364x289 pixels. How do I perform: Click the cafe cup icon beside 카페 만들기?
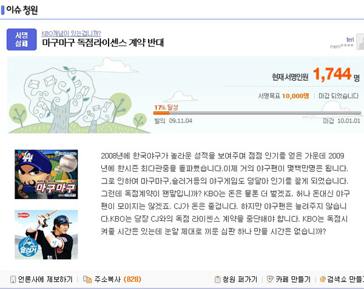coord(270,279)
